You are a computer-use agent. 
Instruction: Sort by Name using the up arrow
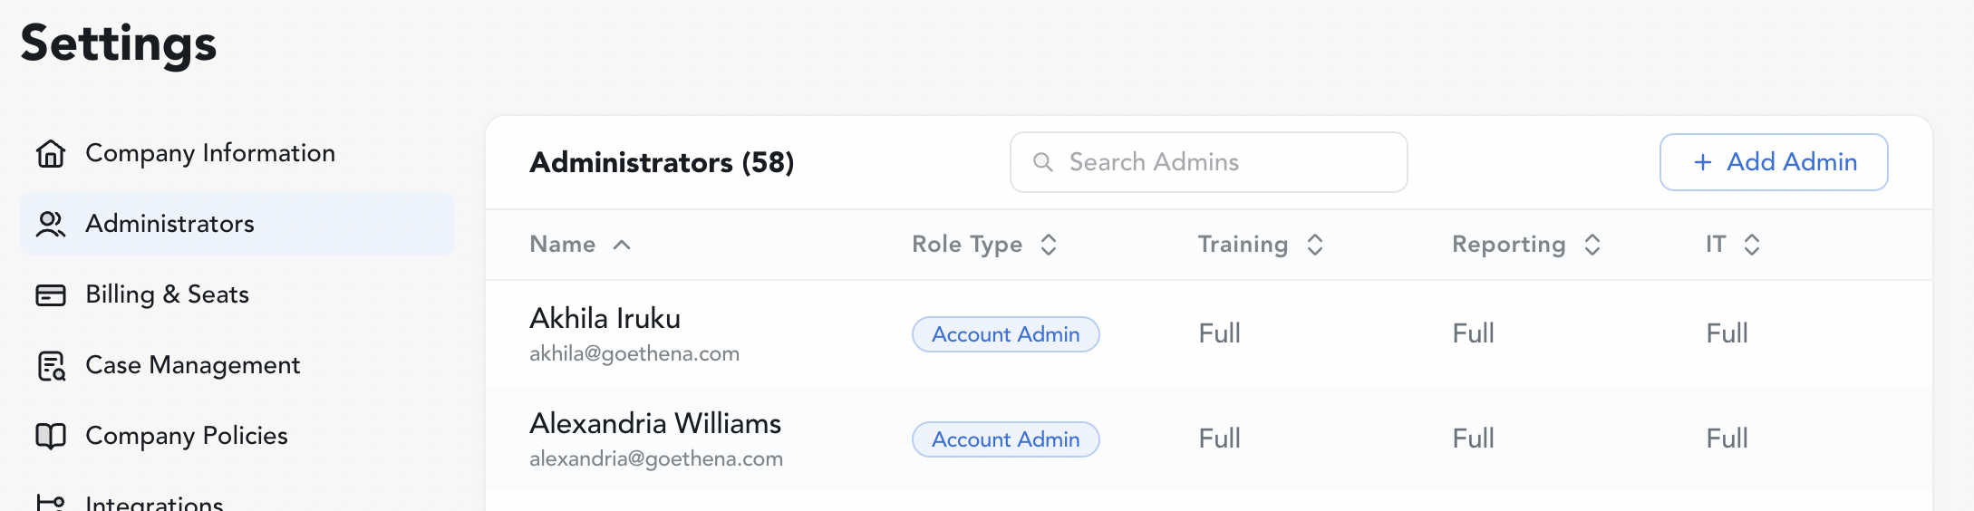622,245
